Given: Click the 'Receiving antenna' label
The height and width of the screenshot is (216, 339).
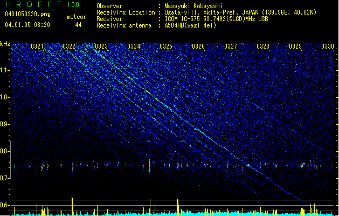Looking at the screenshot, I should point(124,25).
